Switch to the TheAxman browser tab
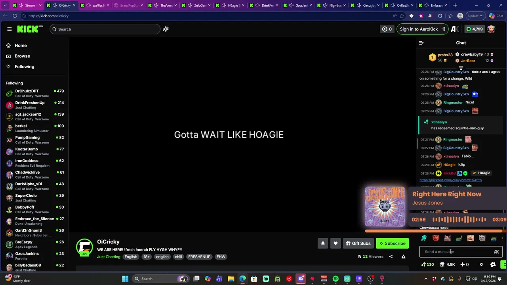507x285 pixels. [163, 6]
